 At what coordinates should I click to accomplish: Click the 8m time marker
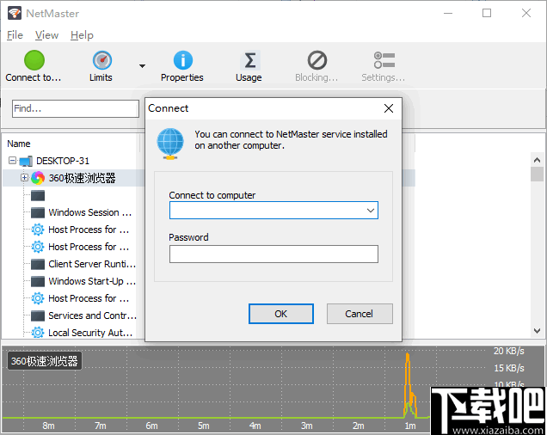point(48,426)
